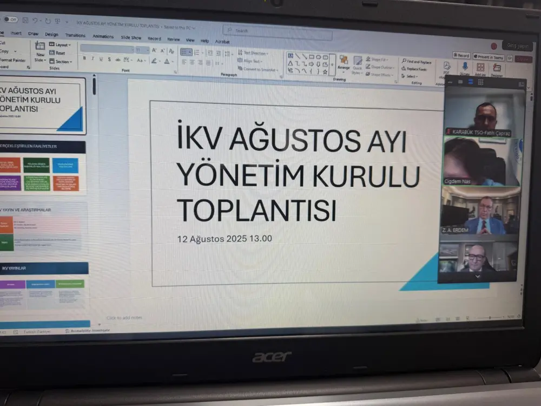Open the Designer icon
541x406 pixels.
point(497,68)
